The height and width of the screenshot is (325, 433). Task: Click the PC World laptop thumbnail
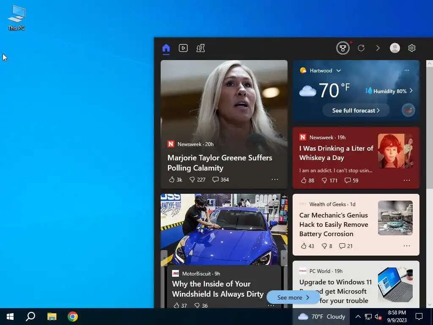click(395, 285)
